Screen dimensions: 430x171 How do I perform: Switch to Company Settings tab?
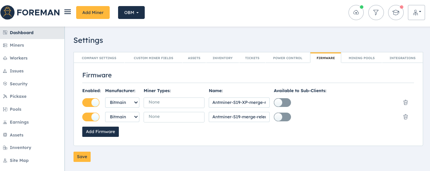click(99, 58)
